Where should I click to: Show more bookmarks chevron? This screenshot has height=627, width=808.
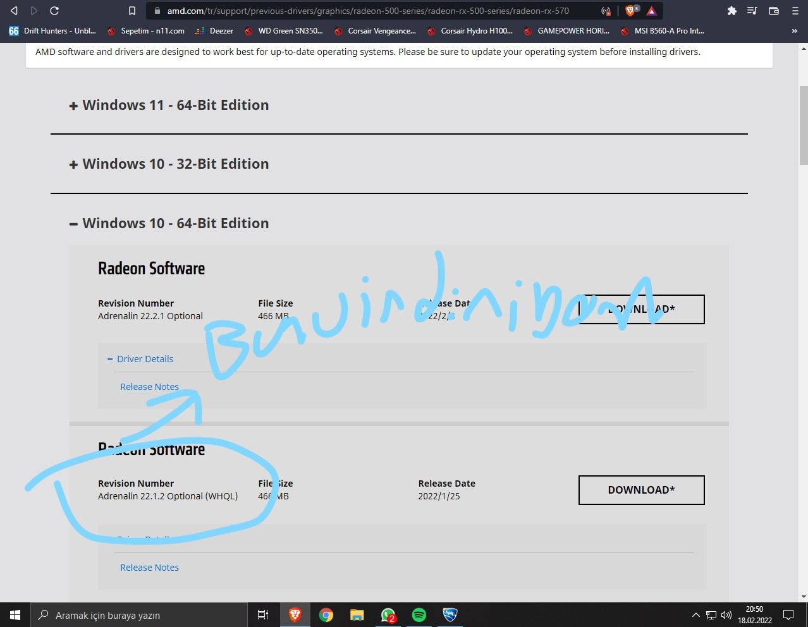pyautogui.click(x=795, y=30)
